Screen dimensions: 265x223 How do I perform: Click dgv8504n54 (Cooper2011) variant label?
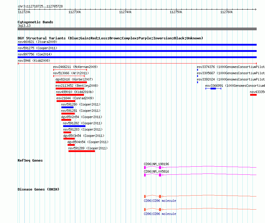(x=88, y=142)
